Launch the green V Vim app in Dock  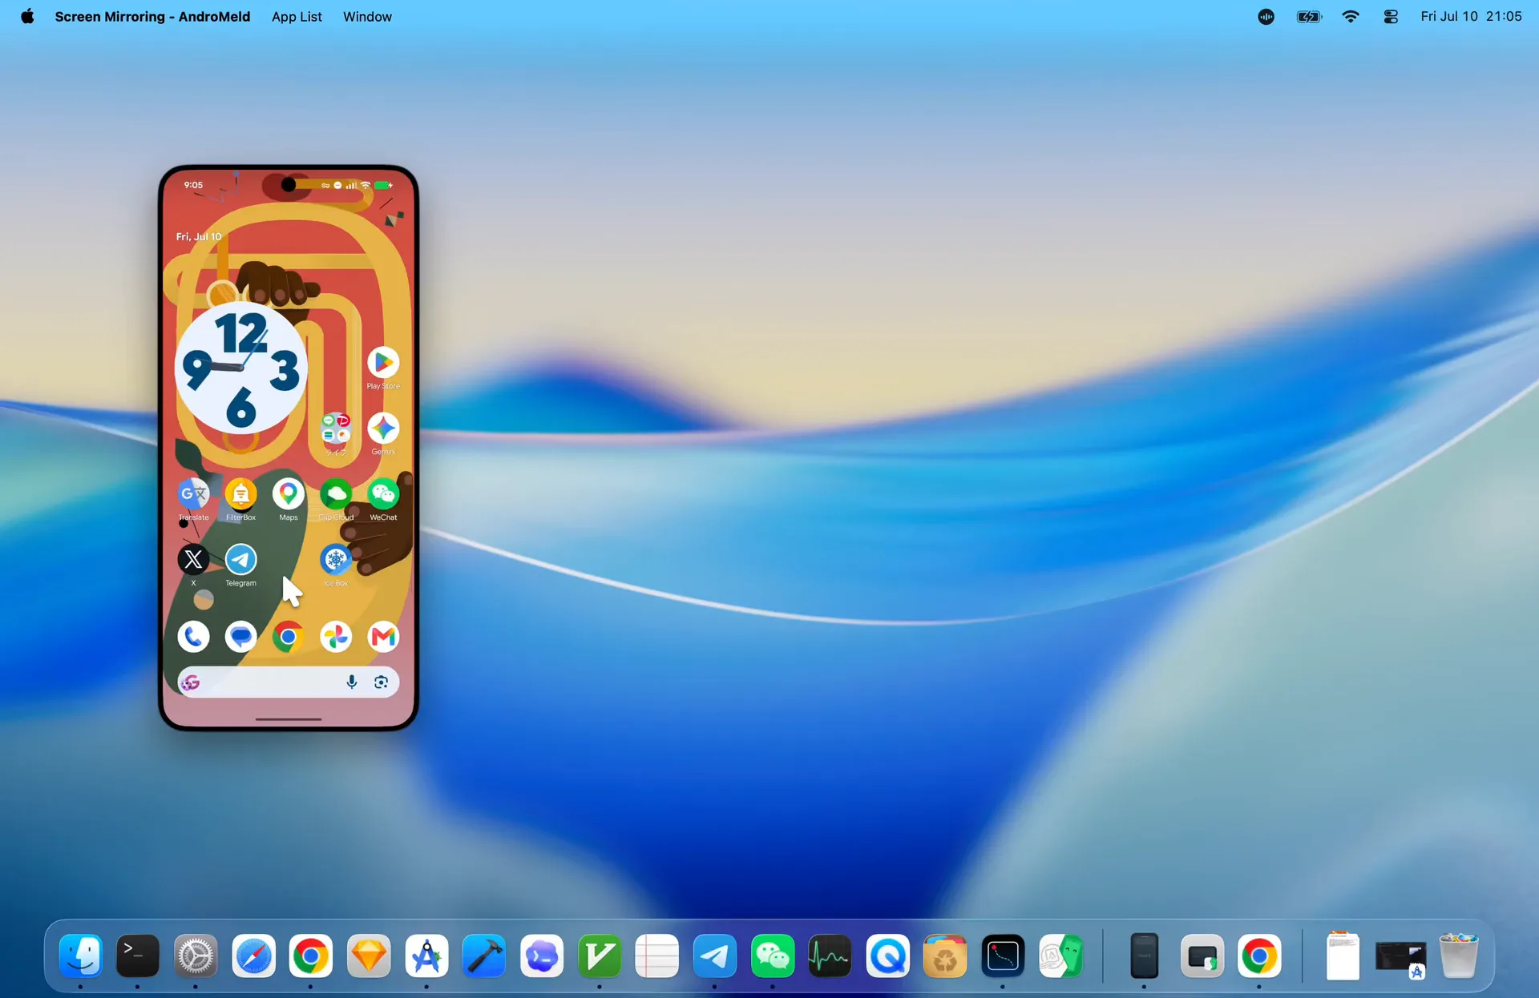[x=600, y=956]
